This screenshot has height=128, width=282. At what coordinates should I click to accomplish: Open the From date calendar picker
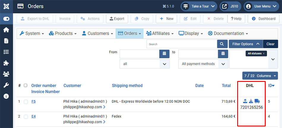point(164,54)
